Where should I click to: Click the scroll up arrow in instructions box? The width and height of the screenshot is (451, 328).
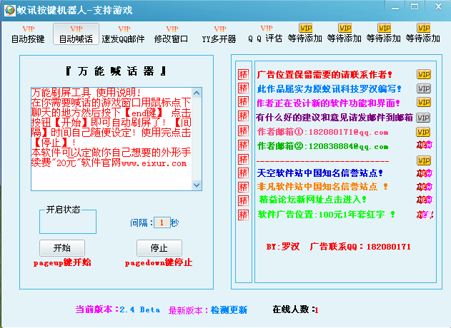[197, 93]
